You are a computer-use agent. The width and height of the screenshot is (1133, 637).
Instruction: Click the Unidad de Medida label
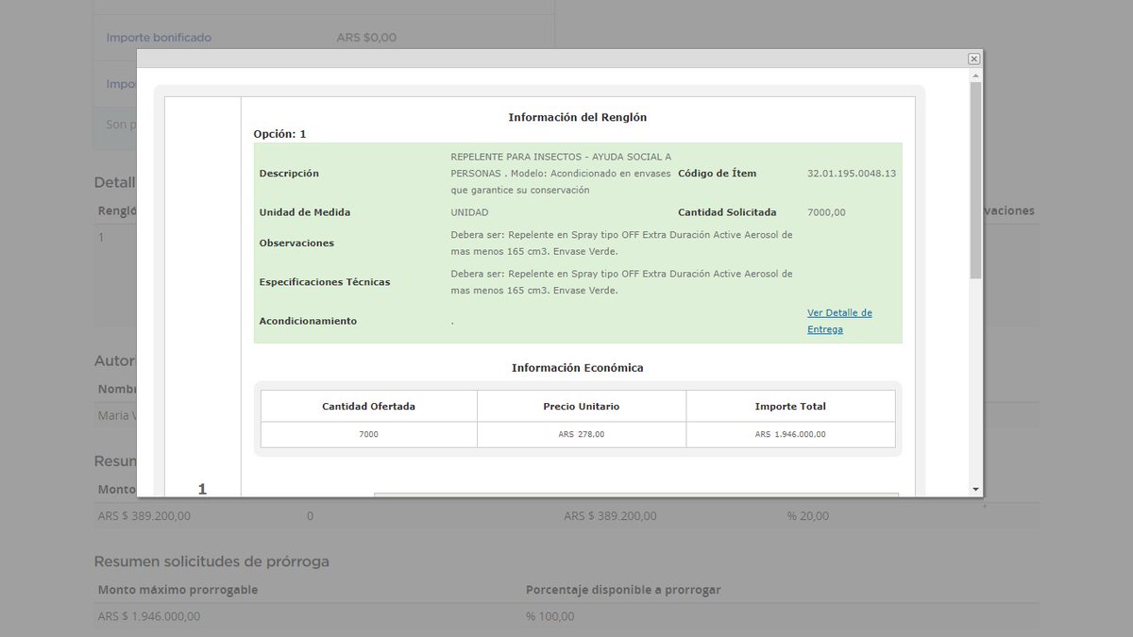point(305,212)
